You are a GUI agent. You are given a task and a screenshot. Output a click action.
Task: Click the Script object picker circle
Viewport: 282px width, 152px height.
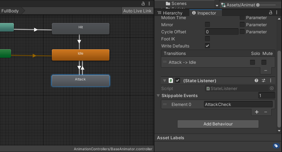272,89
